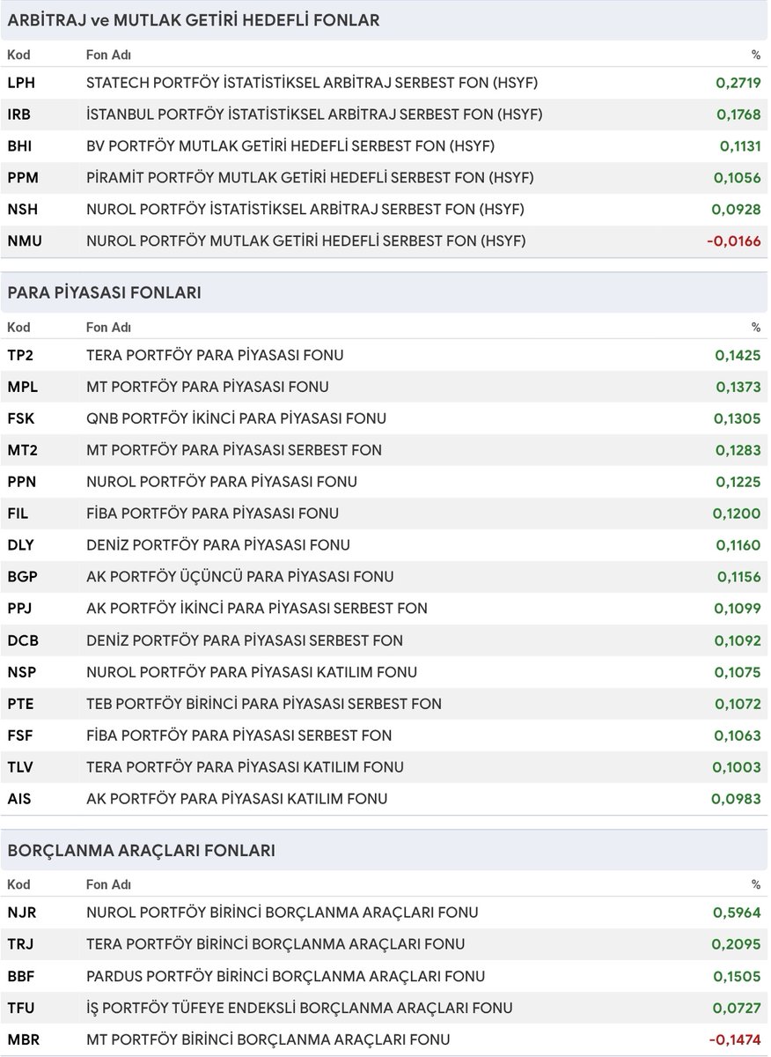This screenshot has height=1057, width=771.
Task: Open STATECH PORTFÖY İSTATİSTİKSEL ARBİTRAJ SERBEST FON
Action: coord(312,83)
